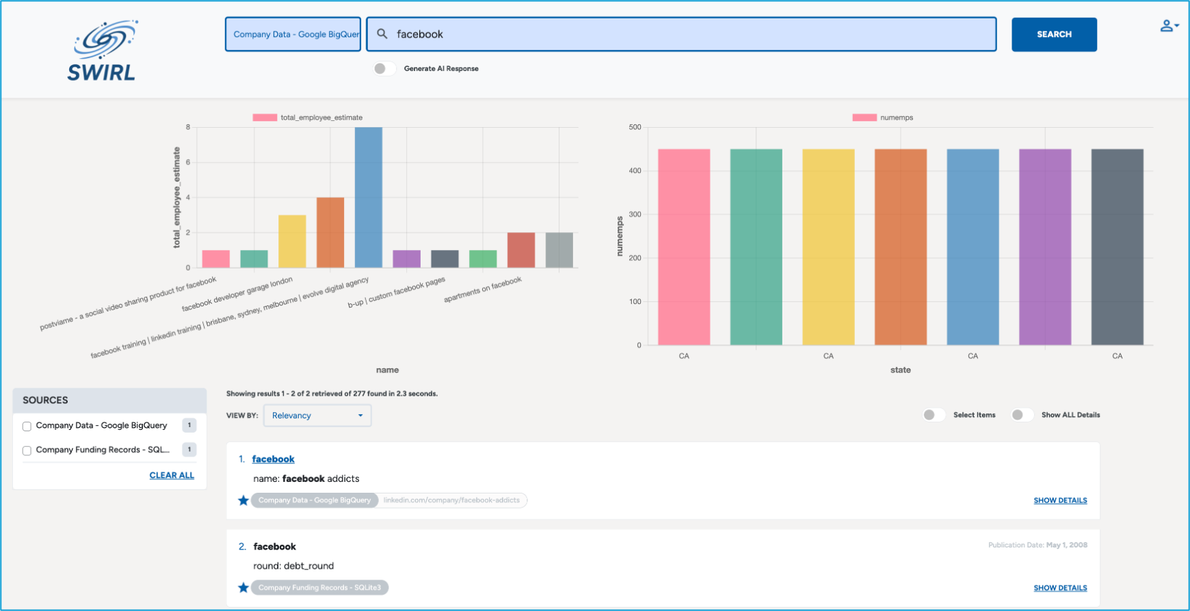Click 'round: debt_round' text
The width and height of the screenshot is (1190, 611).
(x=293, y=566)
